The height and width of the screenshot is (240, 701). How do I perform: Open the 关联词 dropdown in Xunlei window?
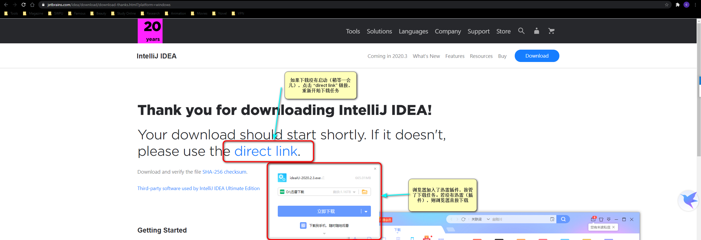(480, 219)
